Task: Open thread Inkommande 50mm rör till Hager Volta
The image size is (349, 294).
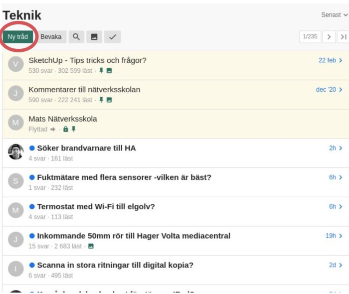Action: click(134, 236)
